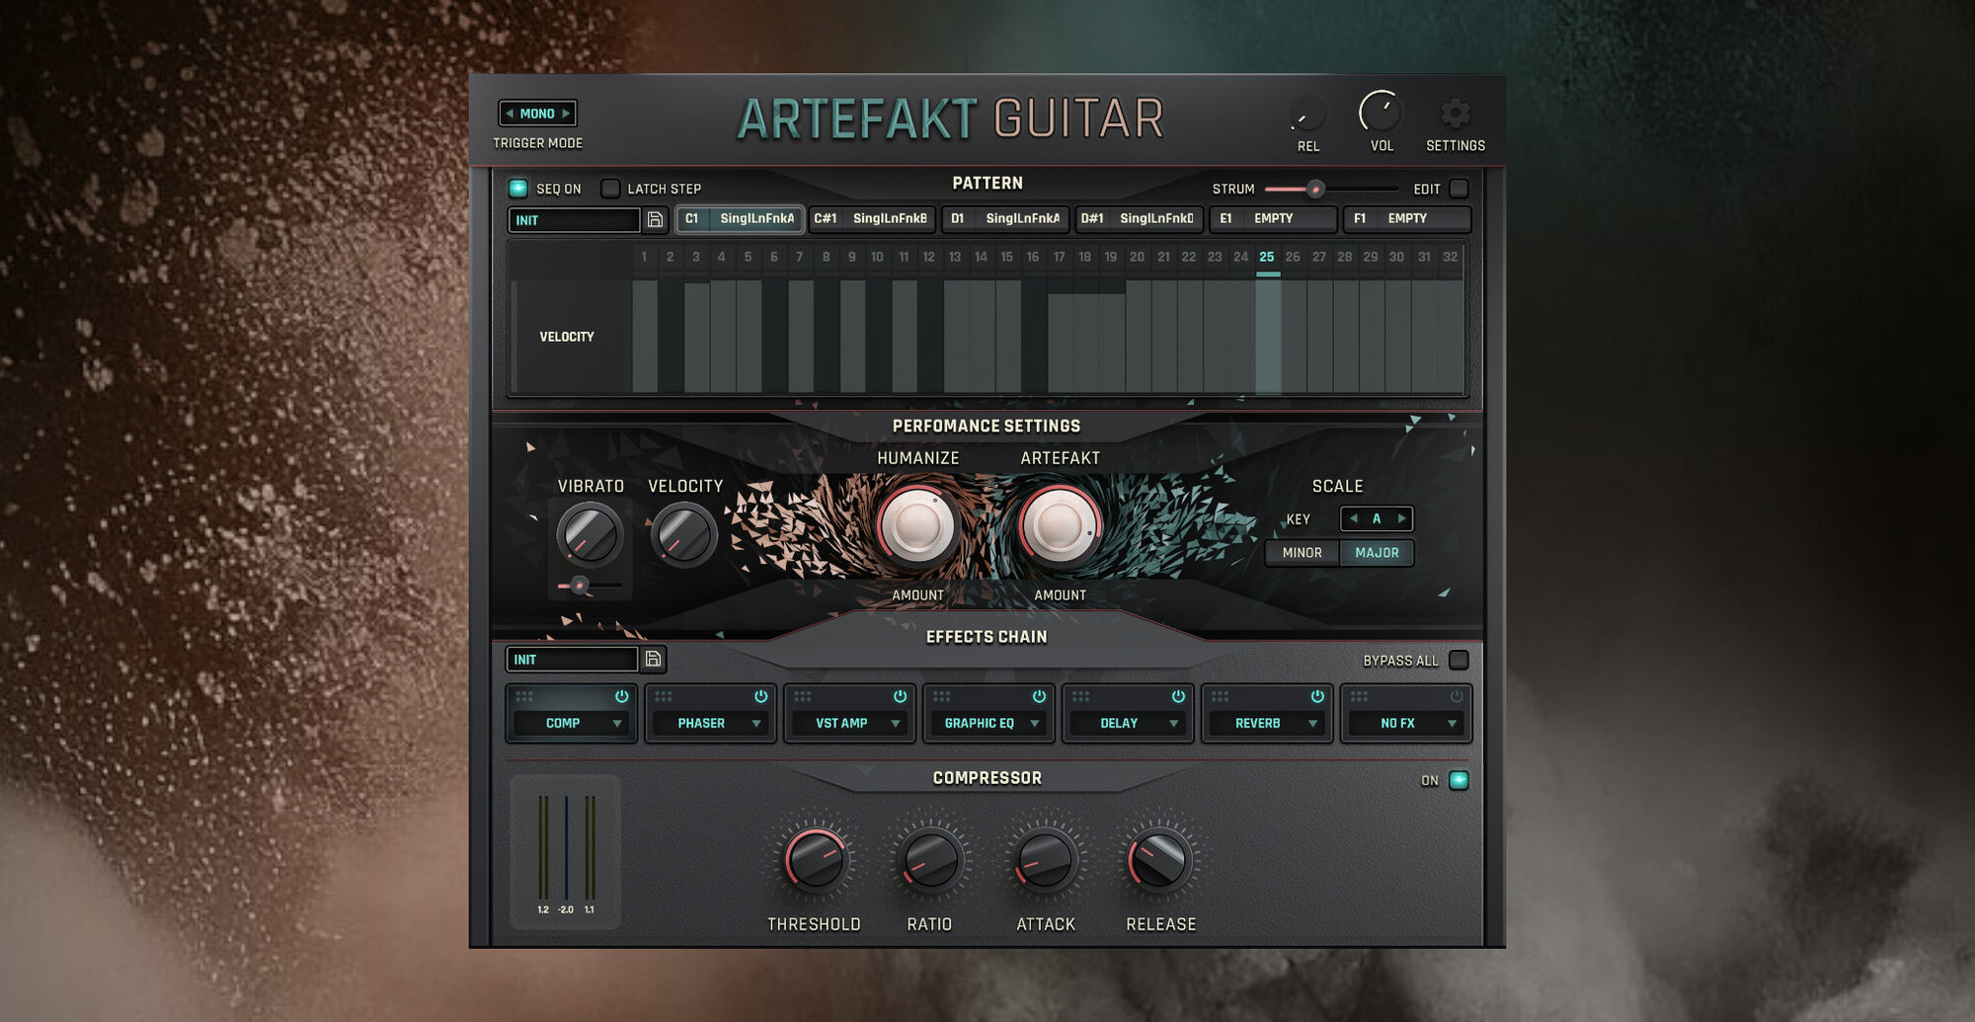This screenshot has height=1022, width=1975.
Task: Check the LATCH STEP checkbox
Action: [x=610, y=188]
